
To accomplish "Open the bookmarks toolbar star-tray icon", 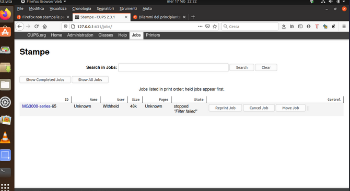I will coord(284,27).
